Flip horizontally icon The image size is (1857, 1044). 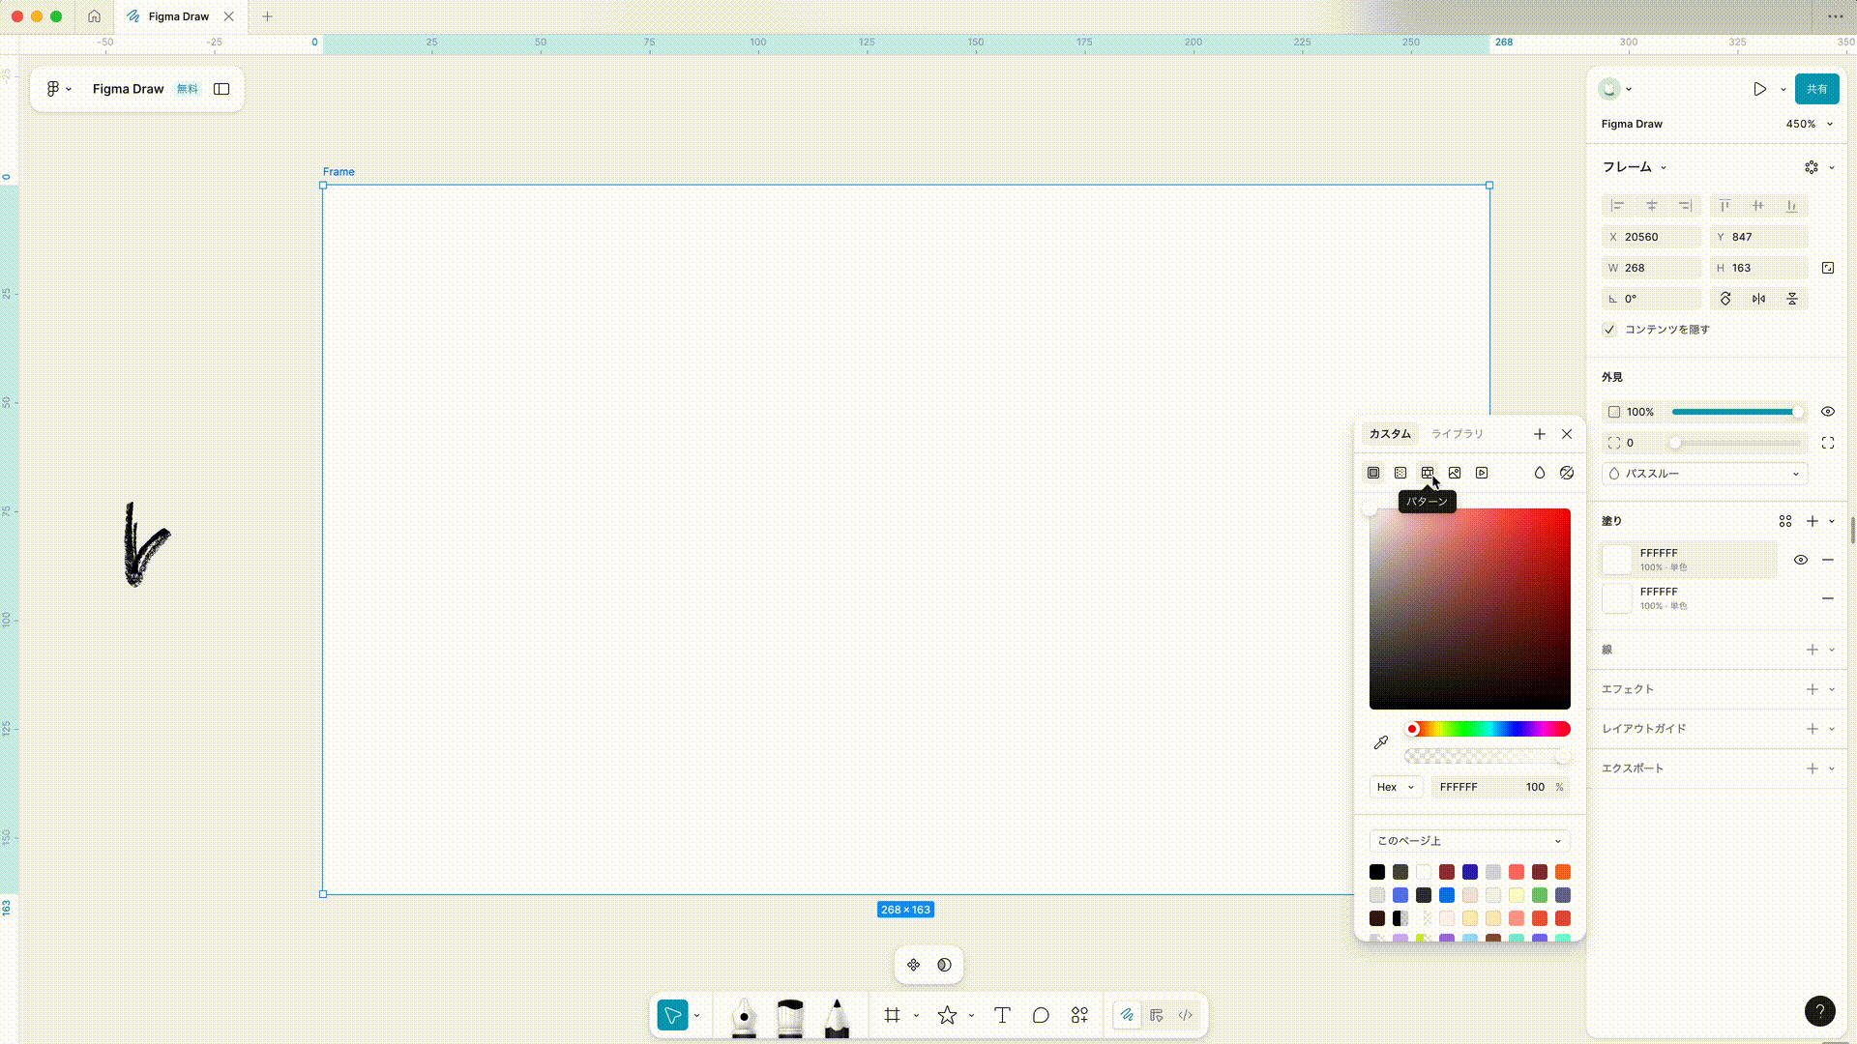(x=1758, y=299)
